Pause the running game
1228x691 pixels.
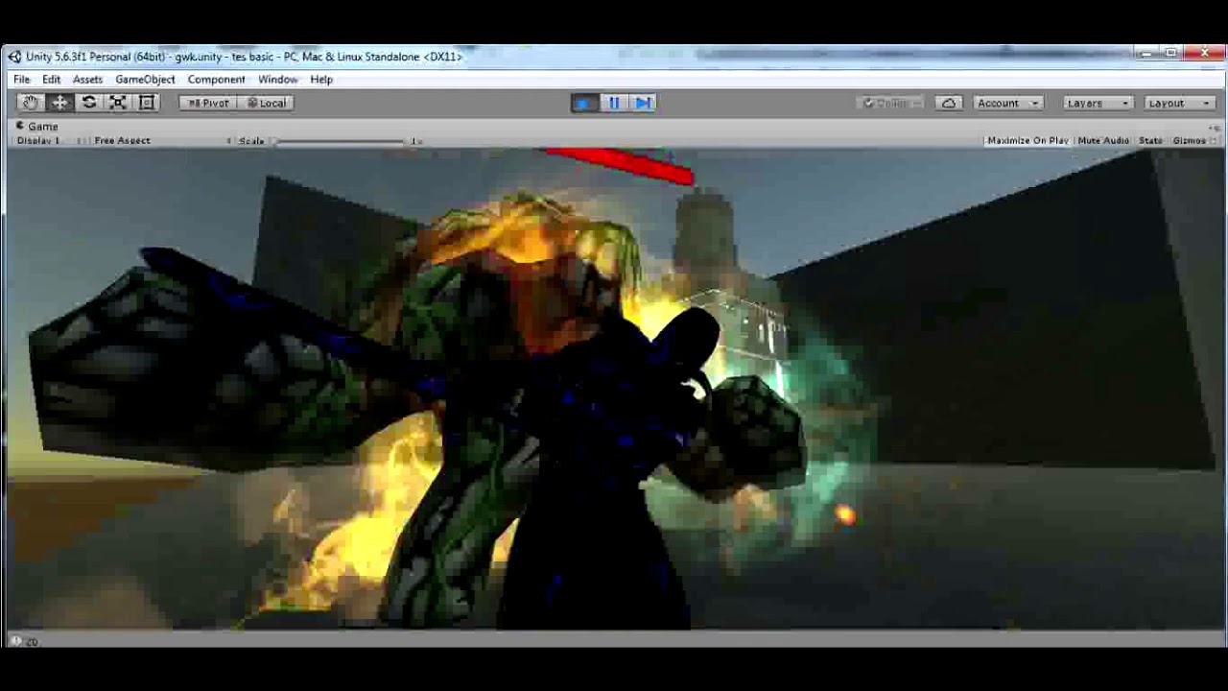[613, 103]
